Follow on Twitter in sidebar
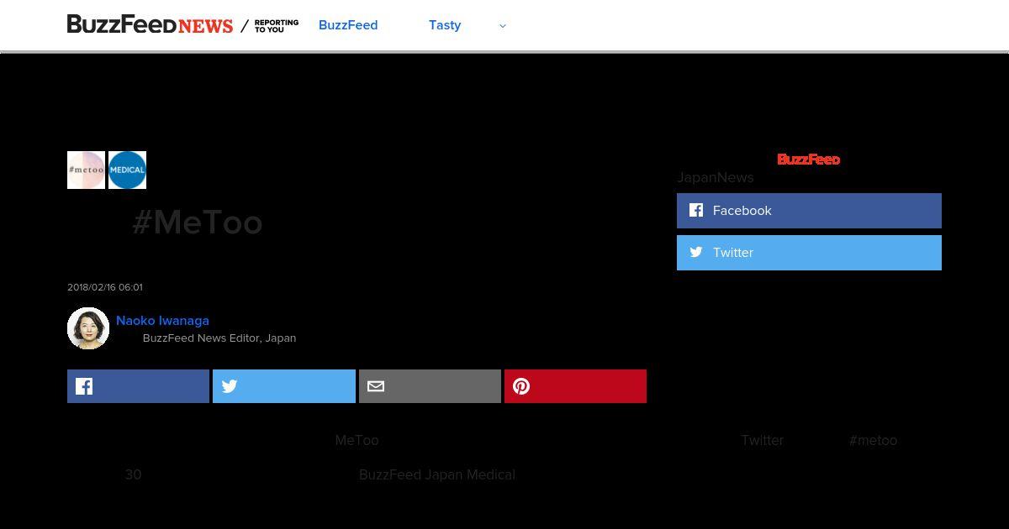 tap(809, 253)
